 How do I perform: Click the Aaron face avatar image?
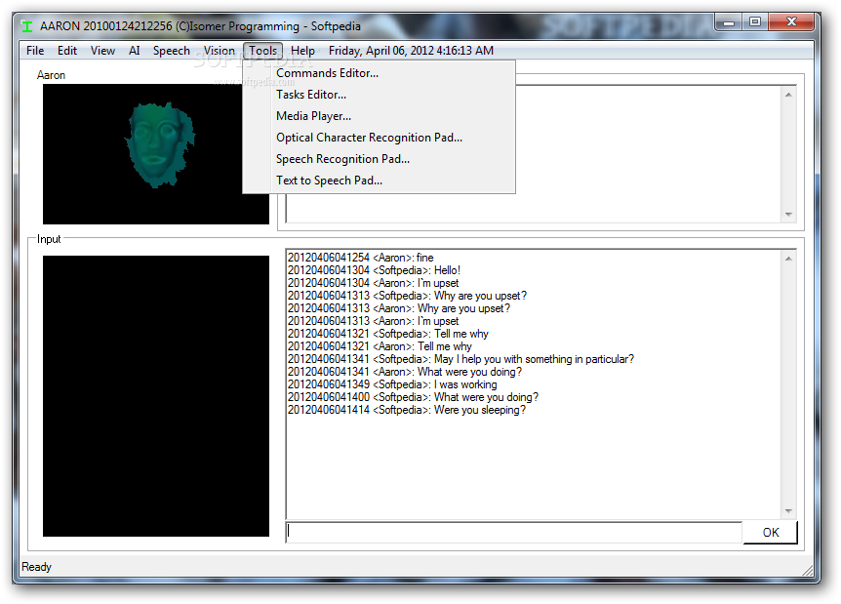point(156,154)
